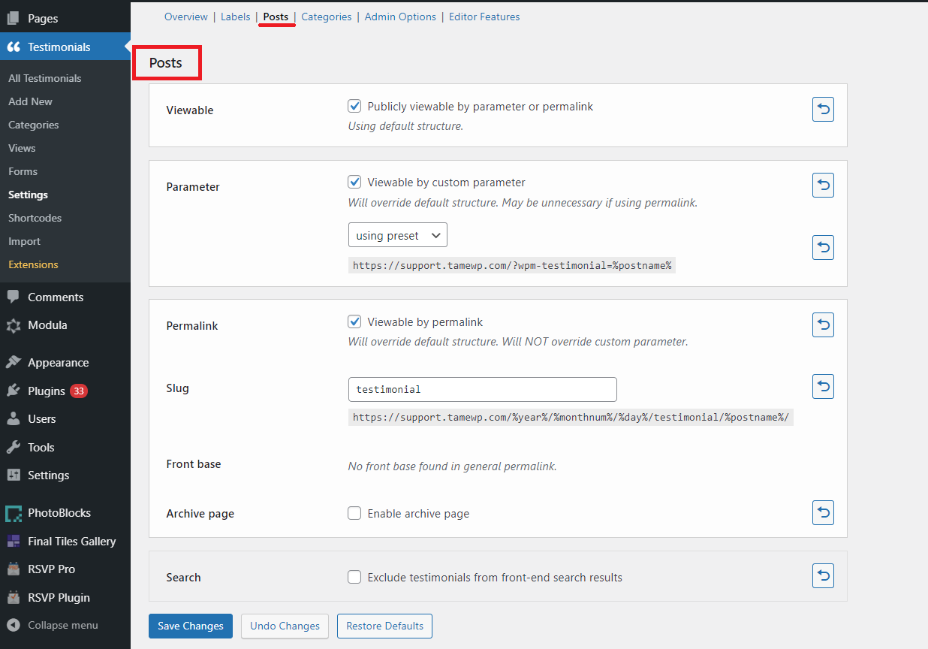
Task: Uncheck Viewable by custom parameter
Action: point(355,182)
